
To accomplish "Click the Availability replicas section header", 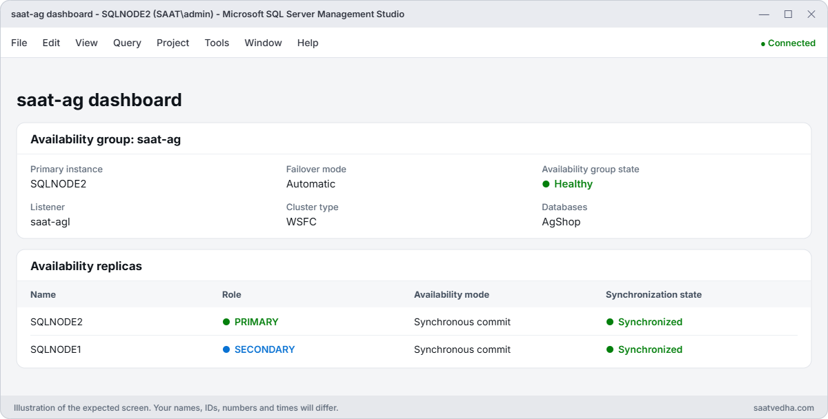I will (86, 266).
